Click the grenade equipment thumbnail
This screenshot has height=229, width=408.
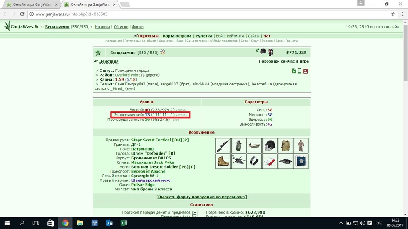click(239, 146)
